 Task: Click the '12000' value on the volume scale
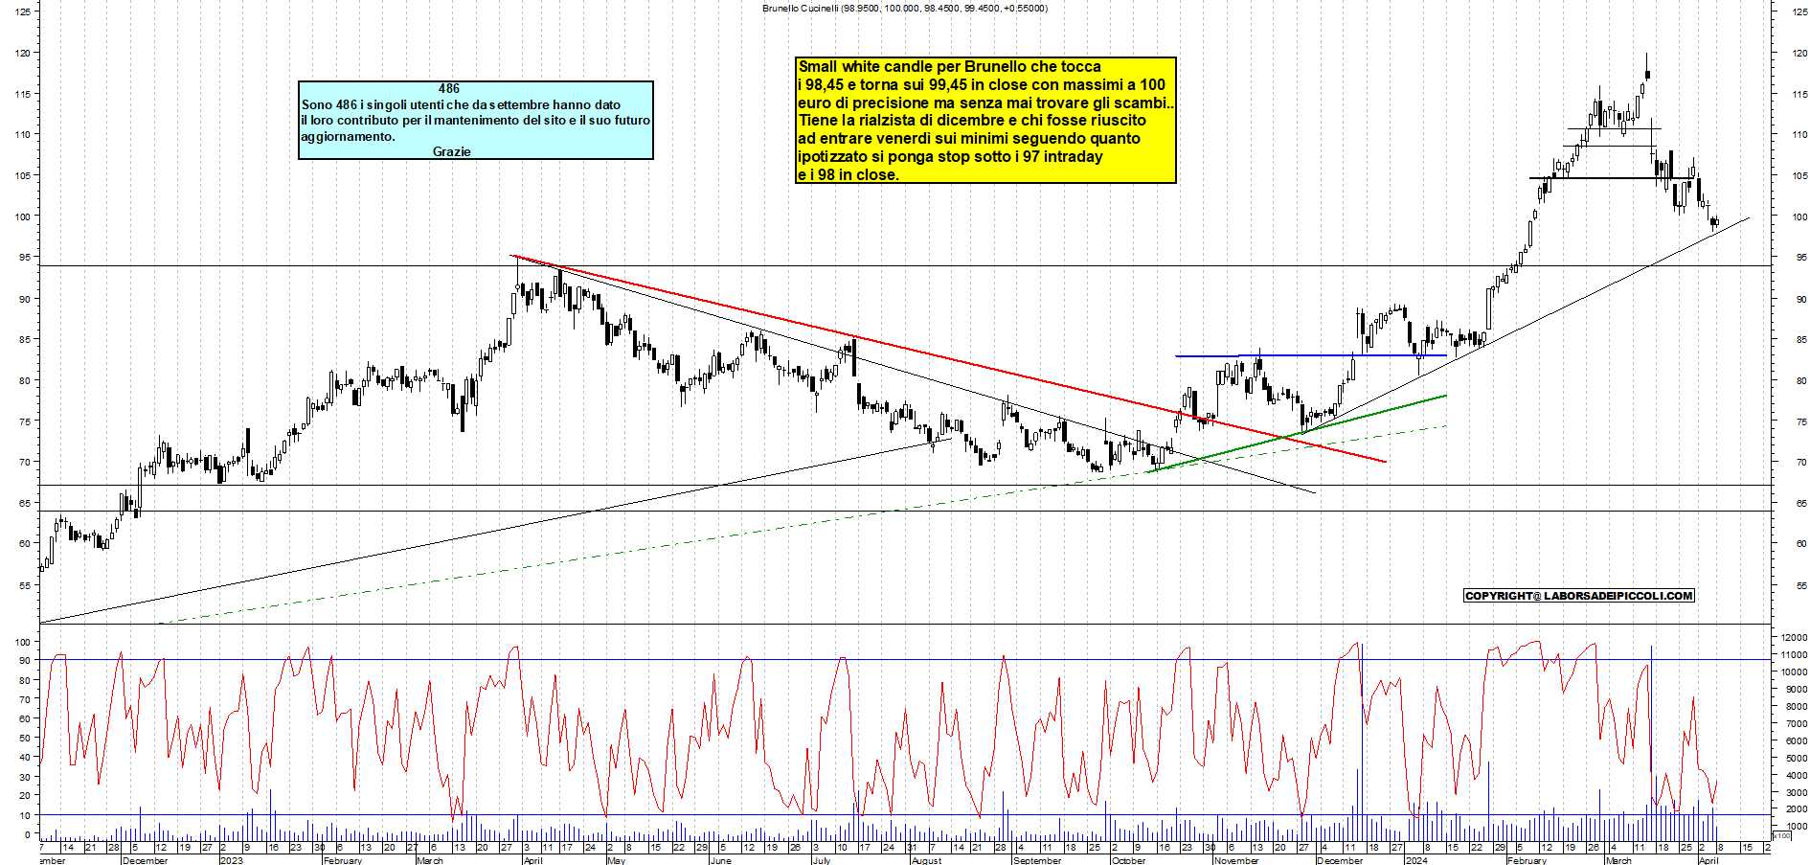click(x=1794, y=637)
